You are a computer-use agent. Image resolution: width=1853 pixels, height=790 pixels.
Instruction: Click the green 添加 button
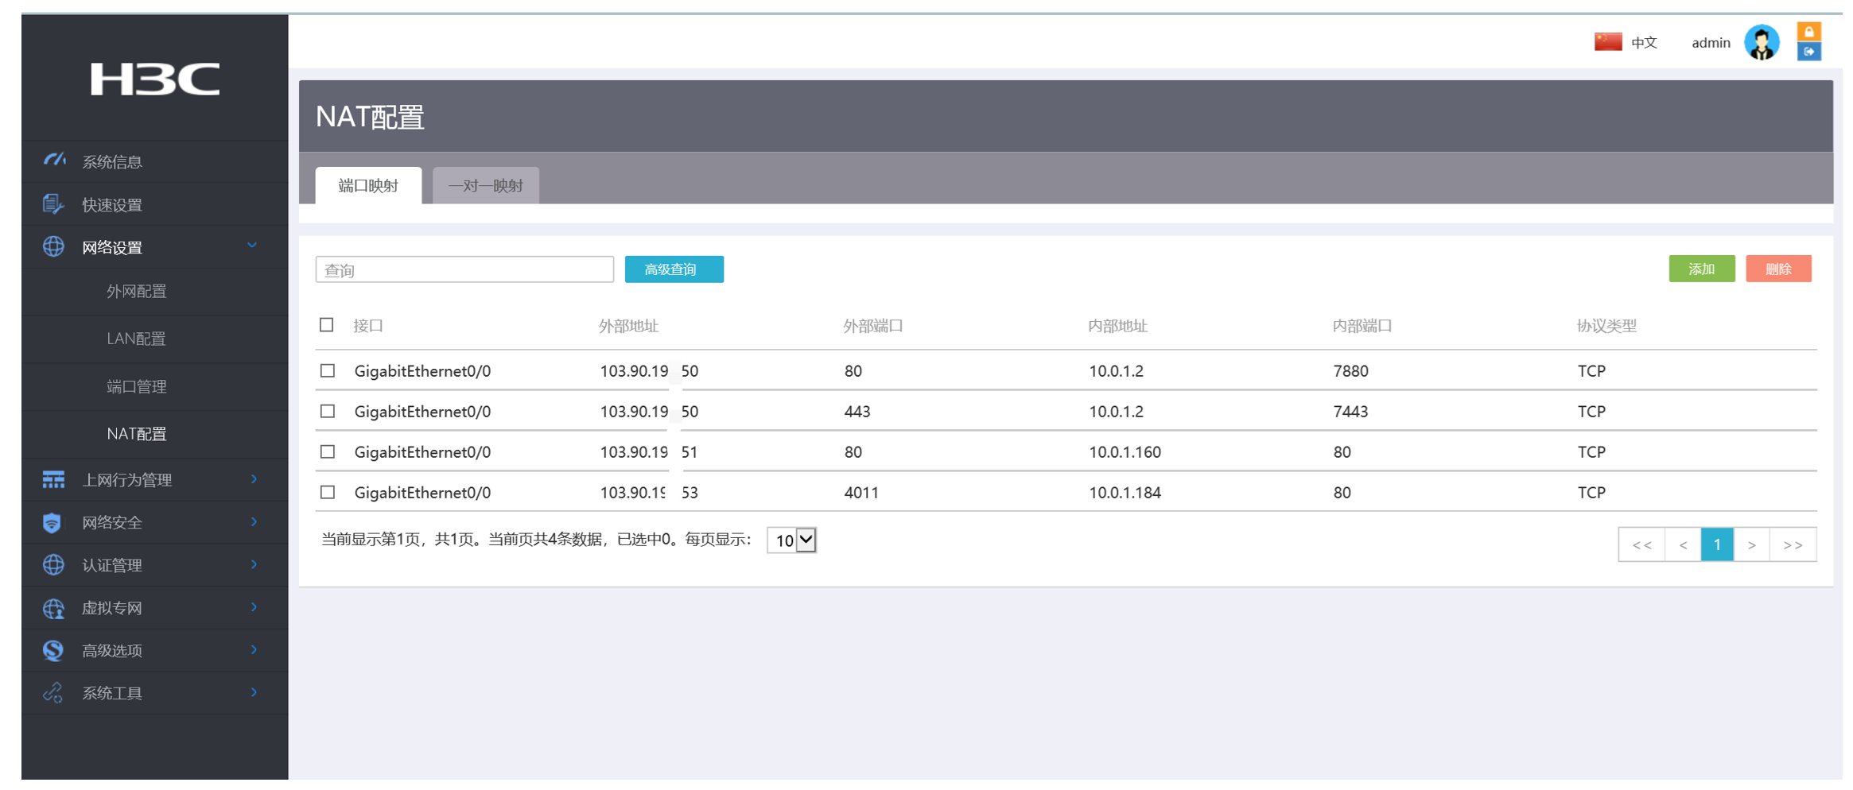pyautogui.click(x=1701, y=269)
